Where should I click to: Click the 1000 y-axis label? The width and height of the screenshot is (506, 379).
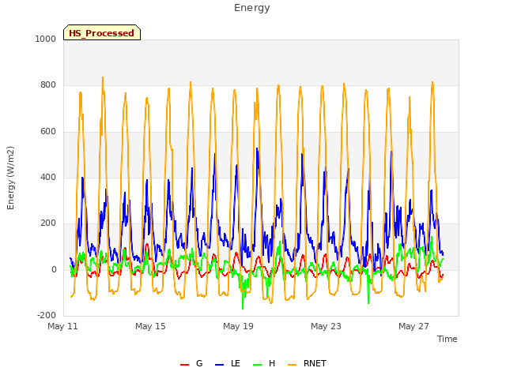pos(46,39)
